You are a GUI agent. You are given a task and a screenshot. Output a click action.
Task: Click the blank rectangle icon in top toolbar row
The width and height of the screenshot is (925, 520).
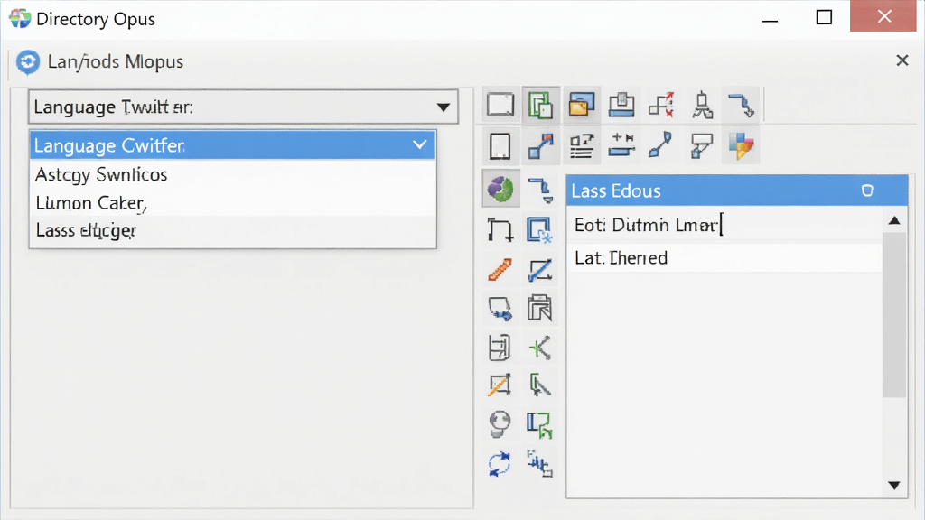coord(500,105)
